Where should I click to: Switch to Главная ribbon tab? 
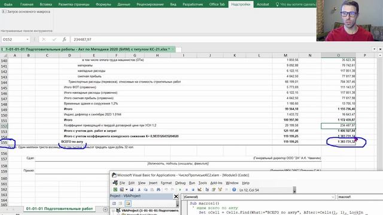(26, 4)
